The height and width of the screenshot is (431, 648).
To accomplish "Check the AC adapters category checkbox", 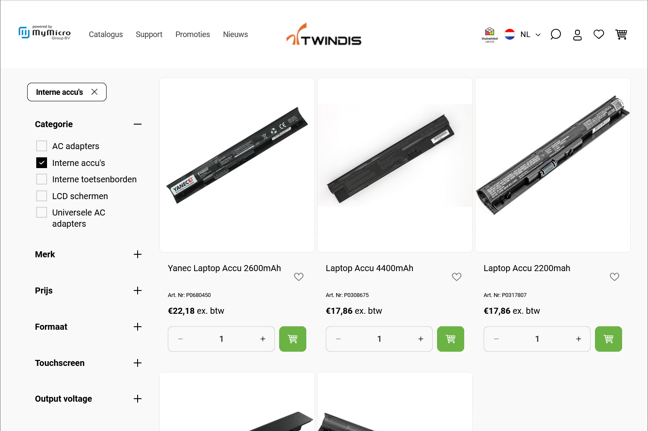I will coord(41,146).
